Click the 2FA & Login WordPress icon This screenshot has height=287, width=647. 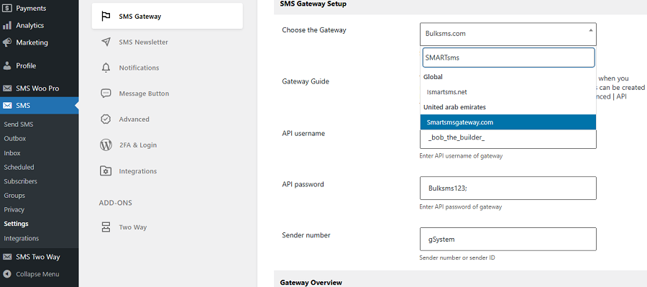pyautogui.click(x=106, y=145)
